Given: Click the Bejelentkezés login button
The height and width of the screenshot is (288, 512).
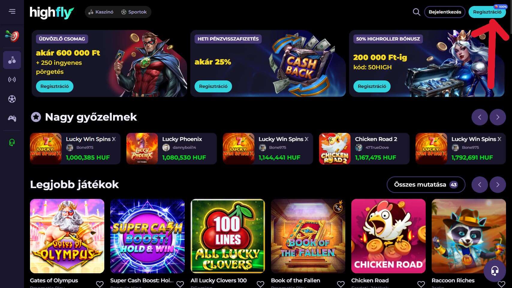Looking at the screenshot, I should 445,12.
